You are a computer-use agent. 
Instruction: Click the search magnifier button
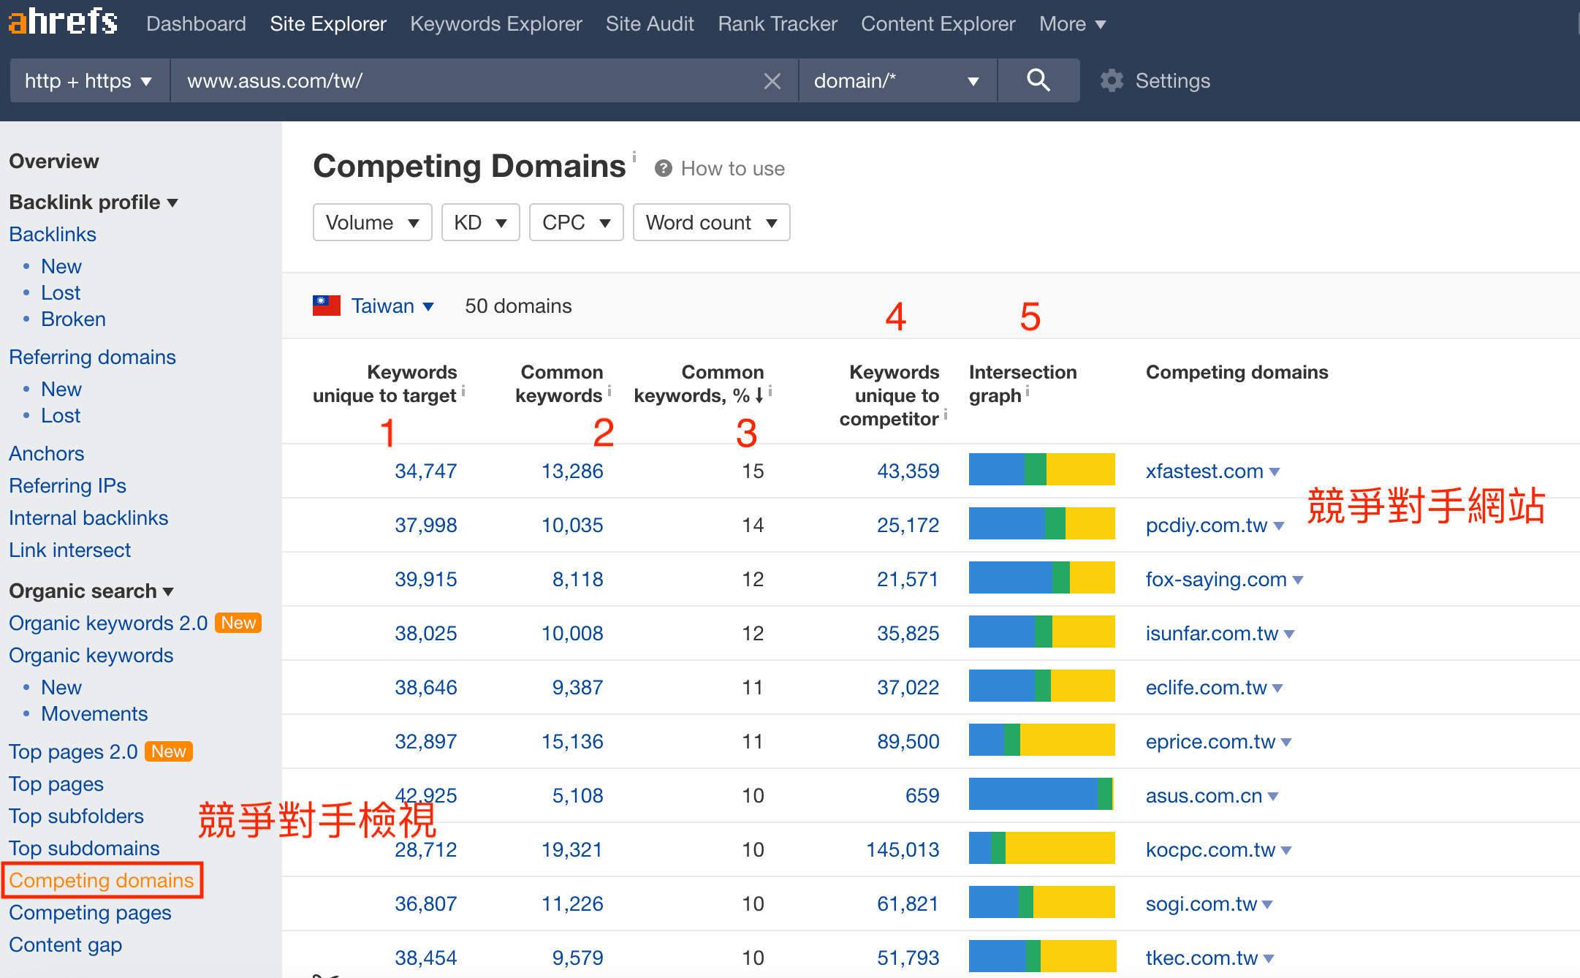pos(1038,80)
